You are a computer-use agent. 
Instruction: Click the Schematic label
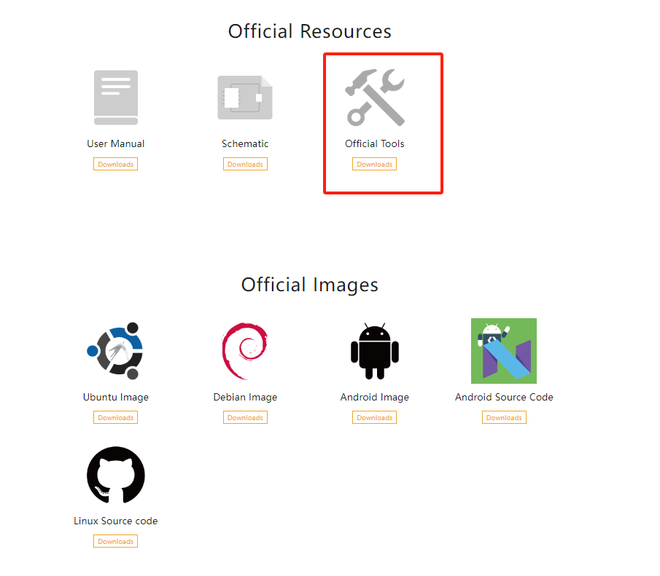coord(245,143)
